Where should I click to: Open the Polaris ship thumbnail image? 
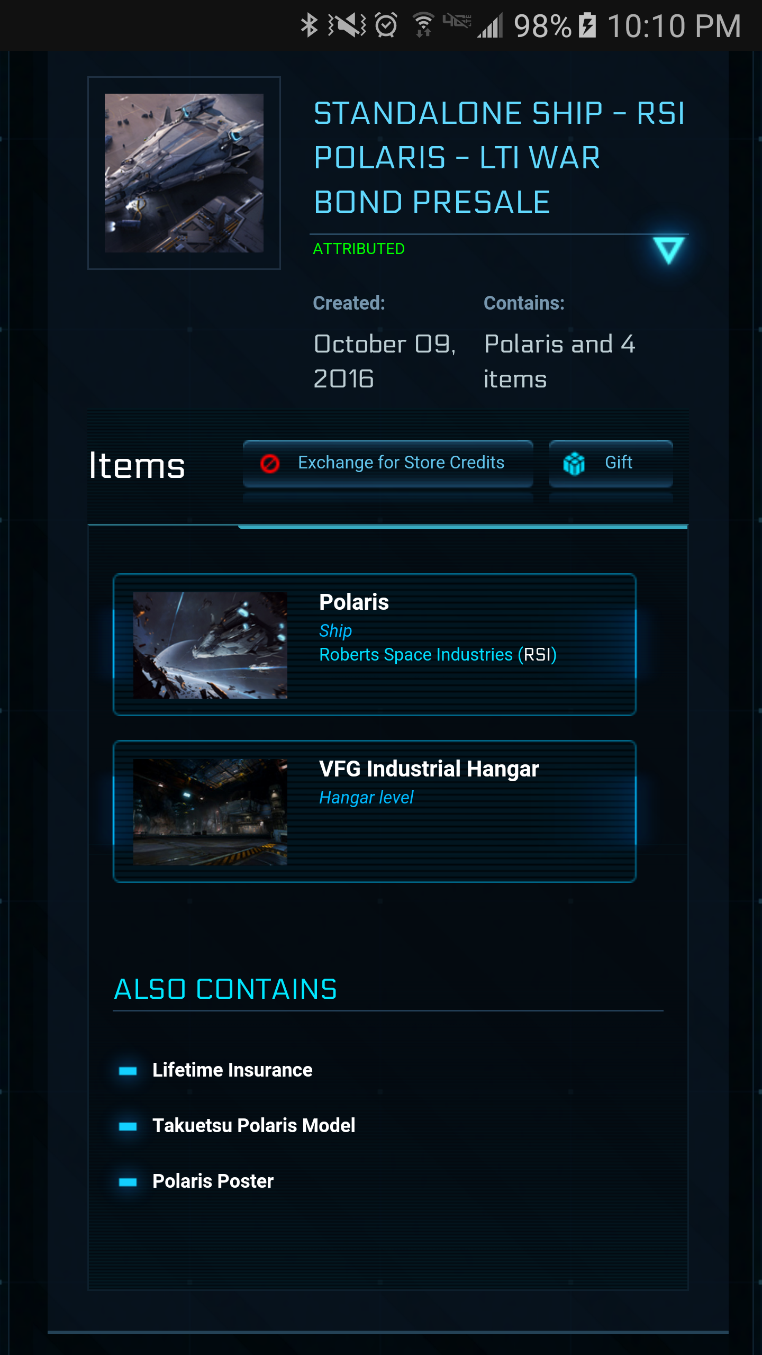210,645
